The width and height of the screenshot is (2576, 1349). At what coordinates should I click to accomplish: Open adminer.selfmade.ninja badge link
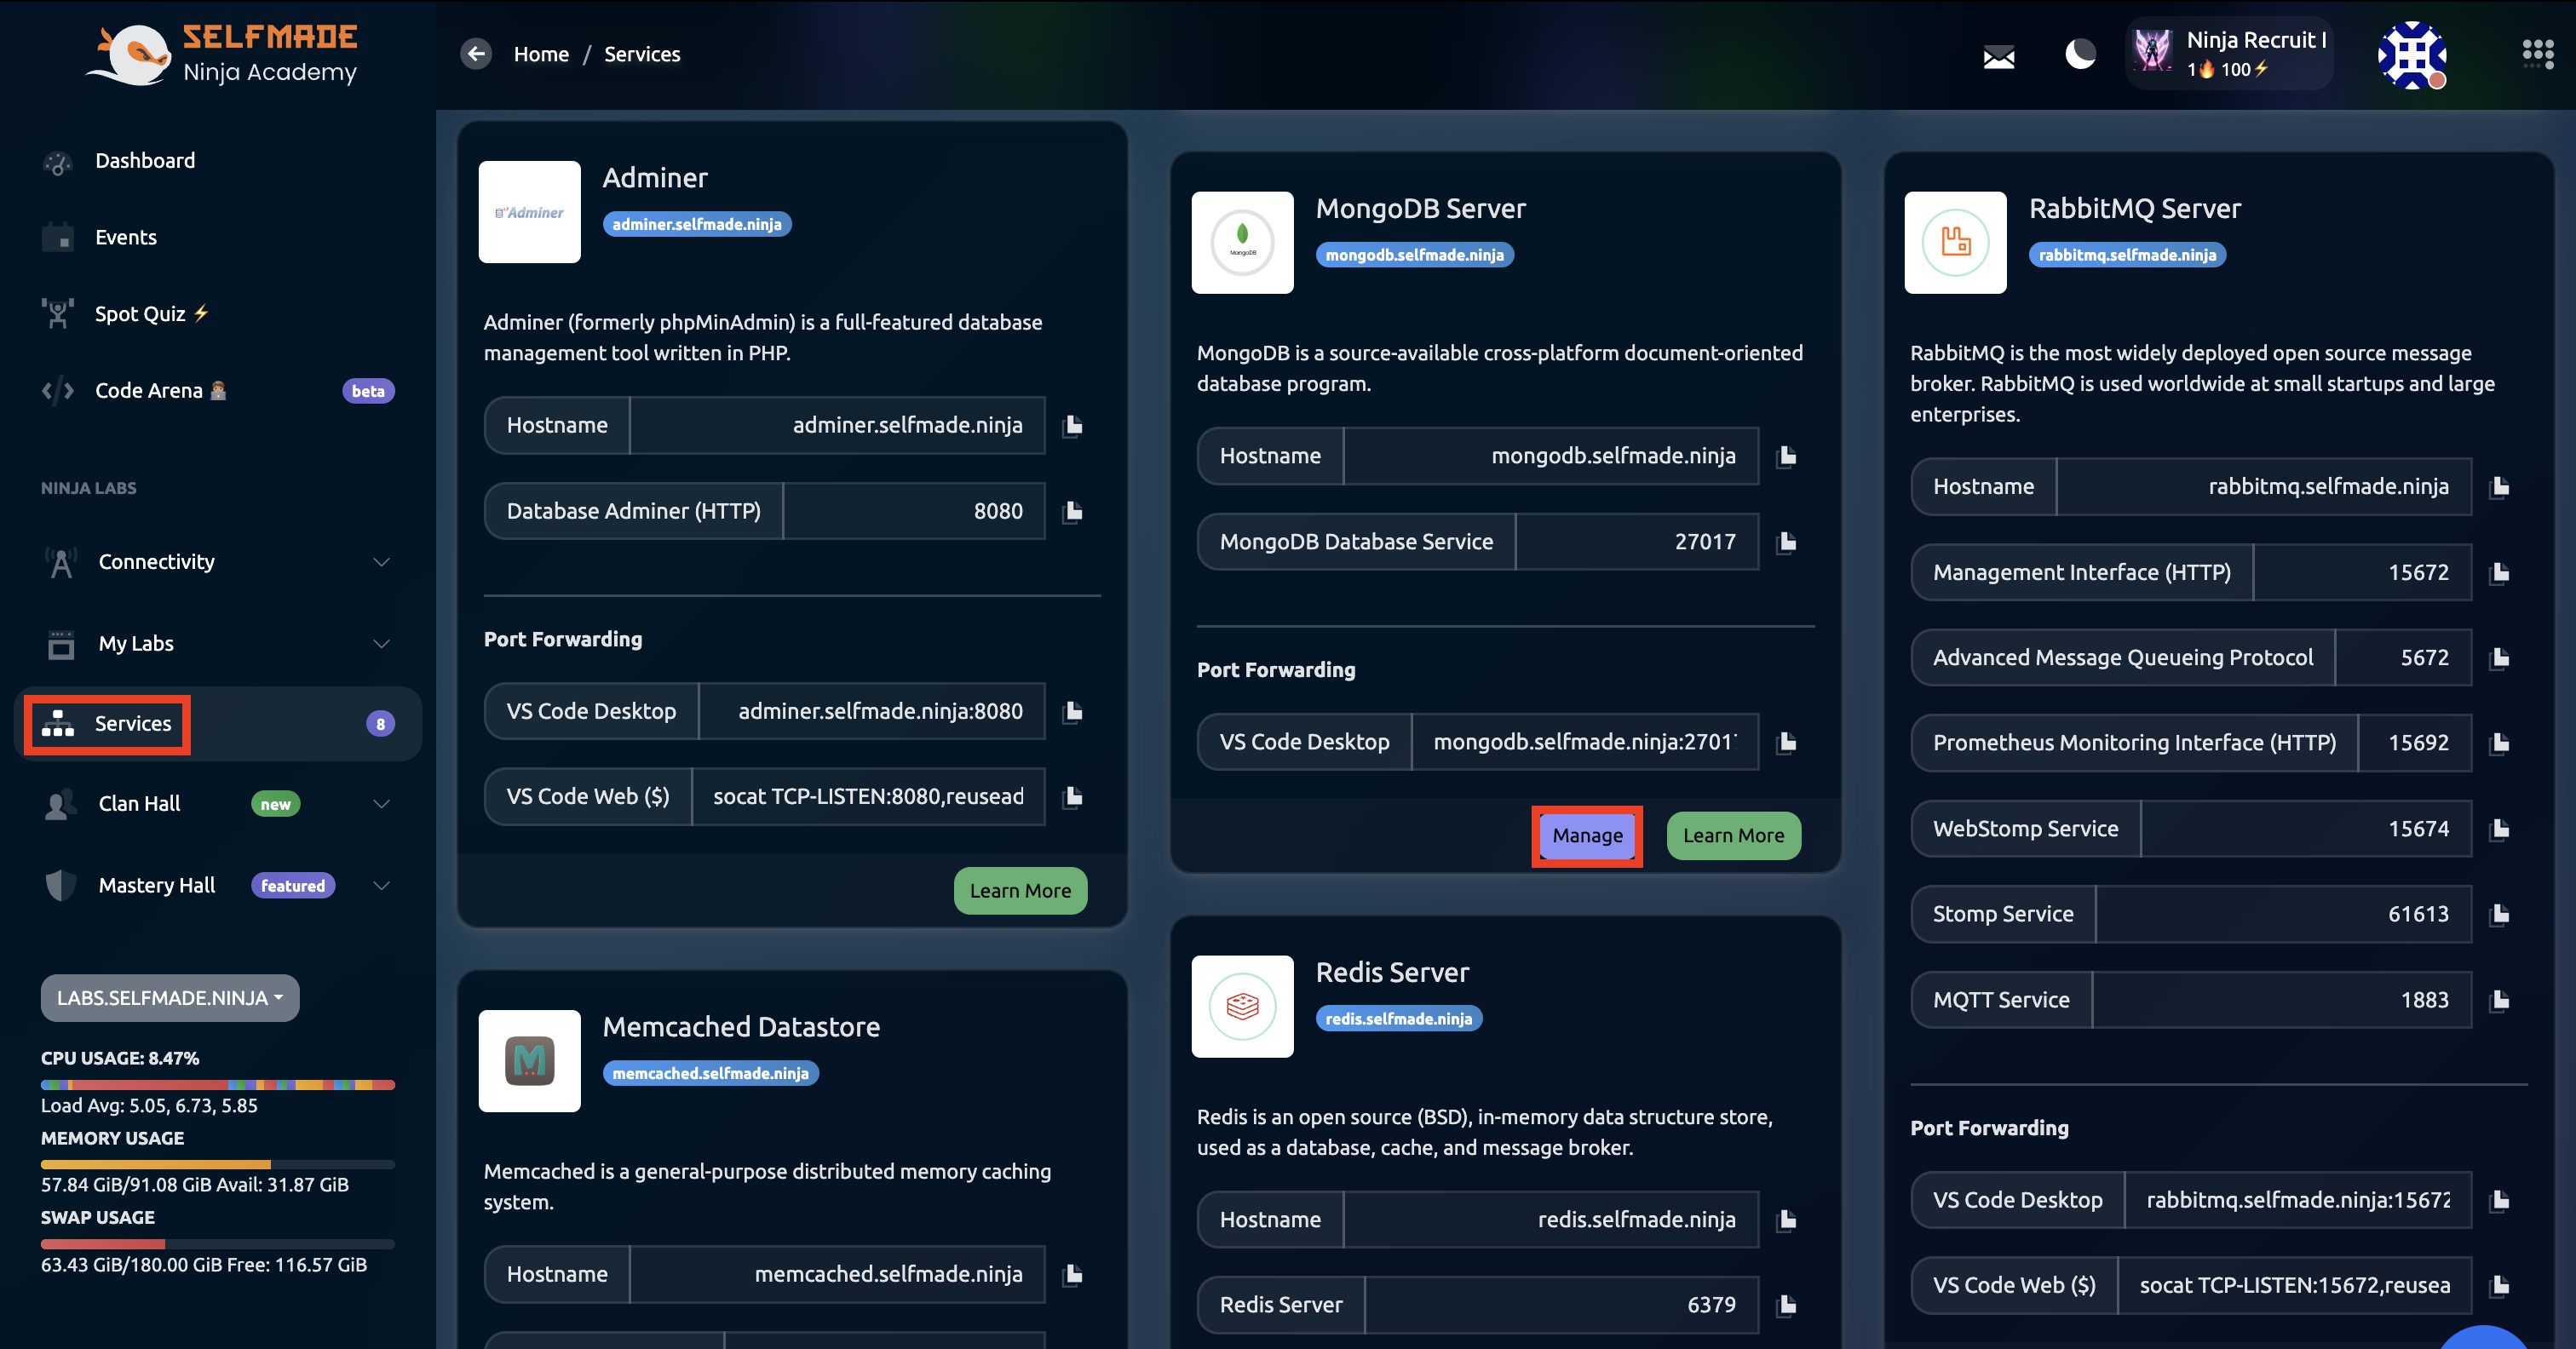click(x=697, y=224)
